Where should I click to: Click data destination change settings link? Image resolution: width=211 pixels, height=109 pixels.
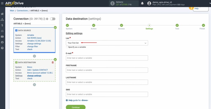tap(34, 76)
